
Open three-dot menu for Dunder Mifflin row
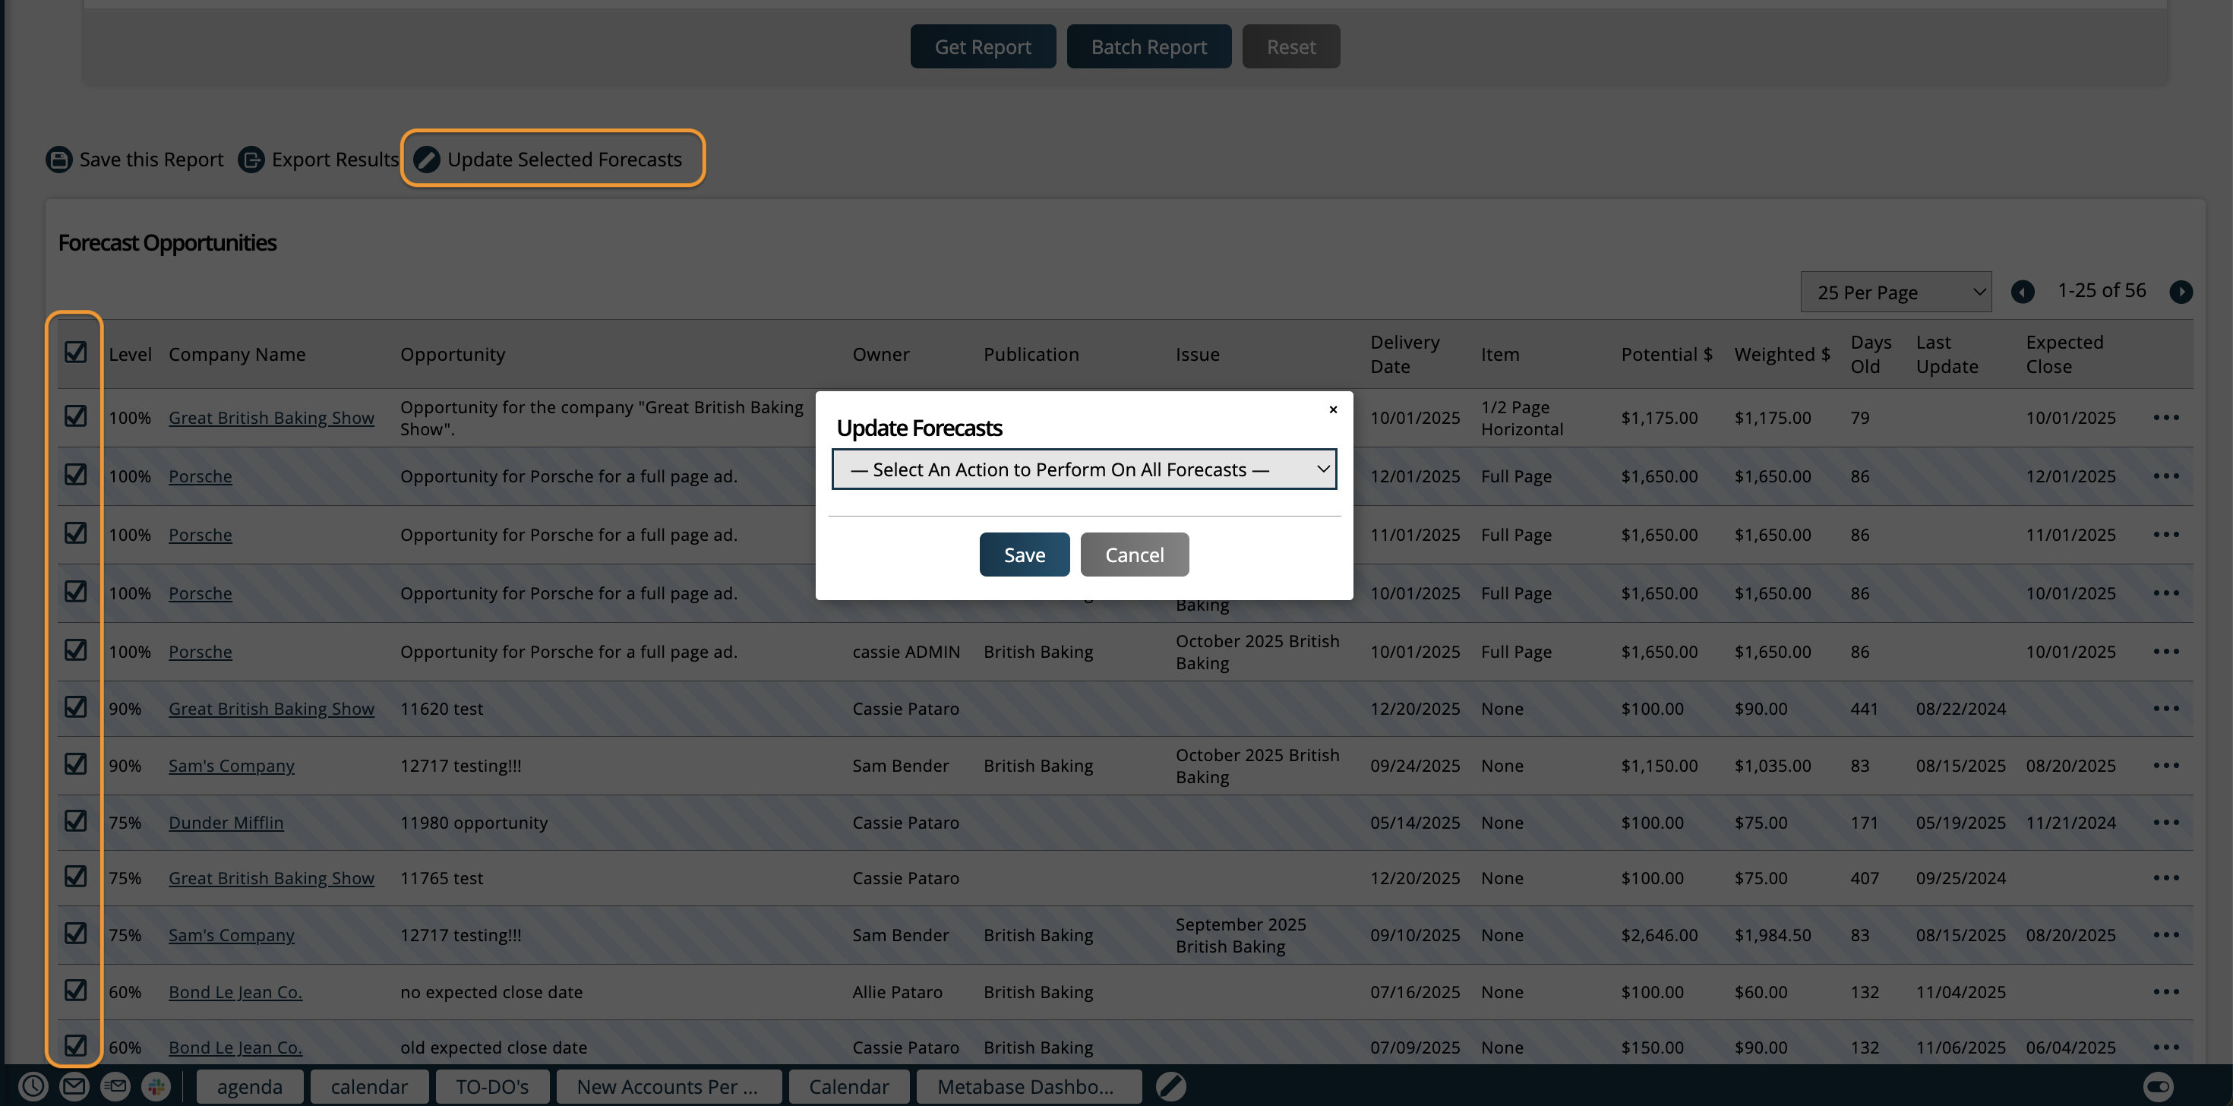[x=2165, y=823]
